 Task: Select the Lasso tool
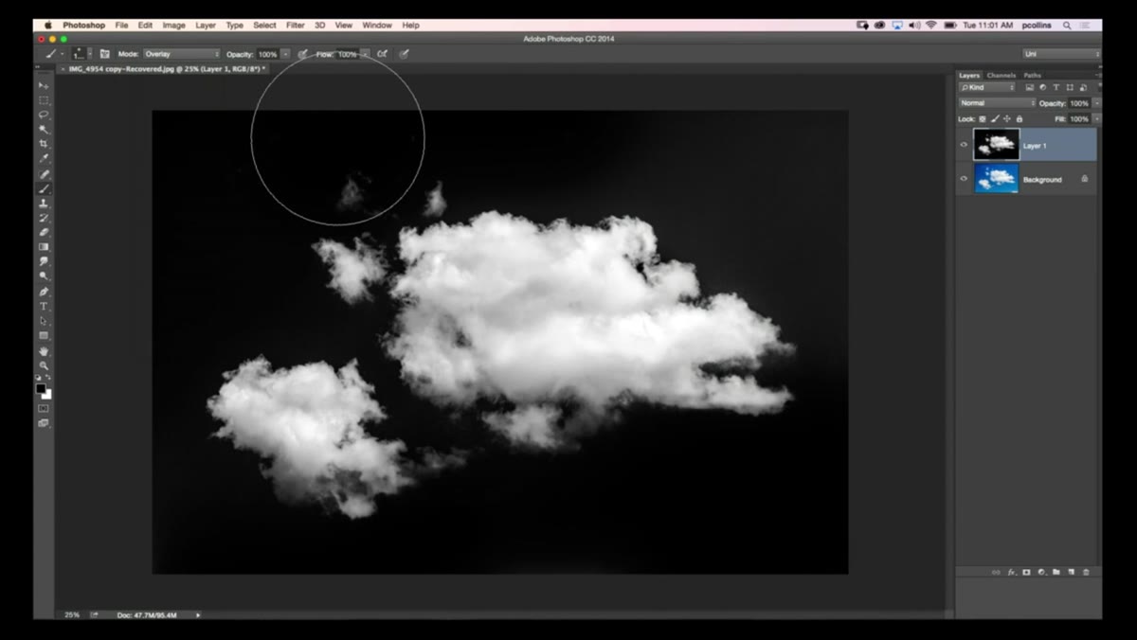(x=44, y=115)
